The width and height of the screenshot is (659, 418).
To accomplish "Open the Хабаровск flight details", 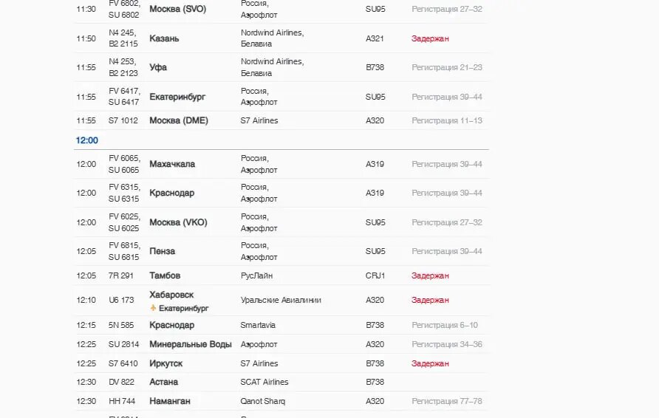I will (x=171, y=295).
